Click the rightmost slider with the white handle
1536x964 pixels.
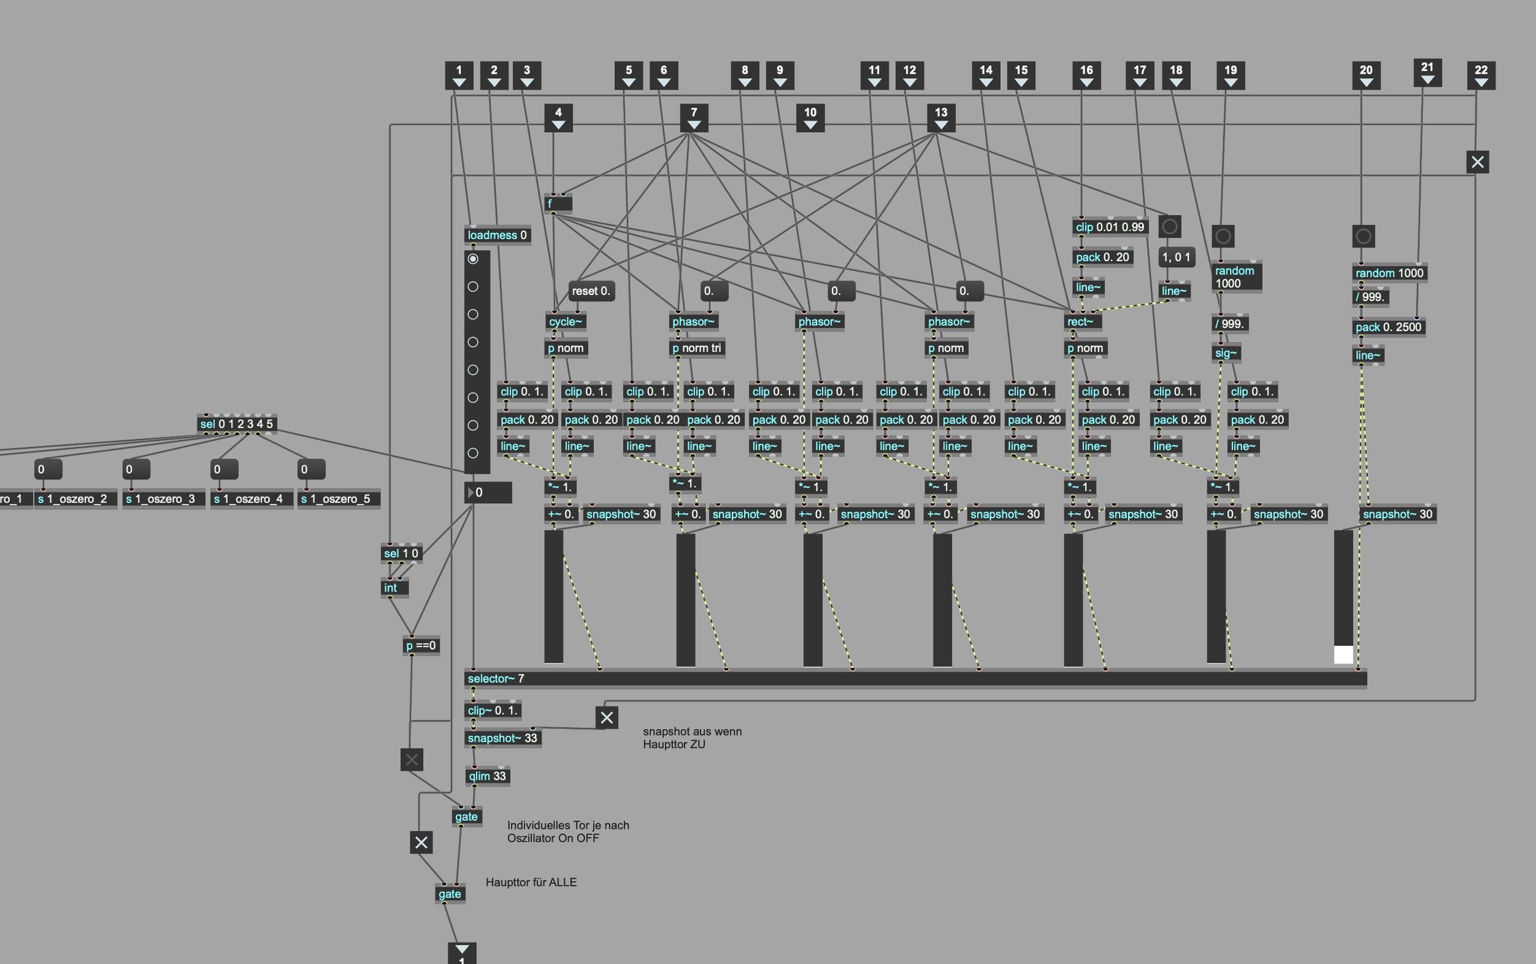(1344, 597)
